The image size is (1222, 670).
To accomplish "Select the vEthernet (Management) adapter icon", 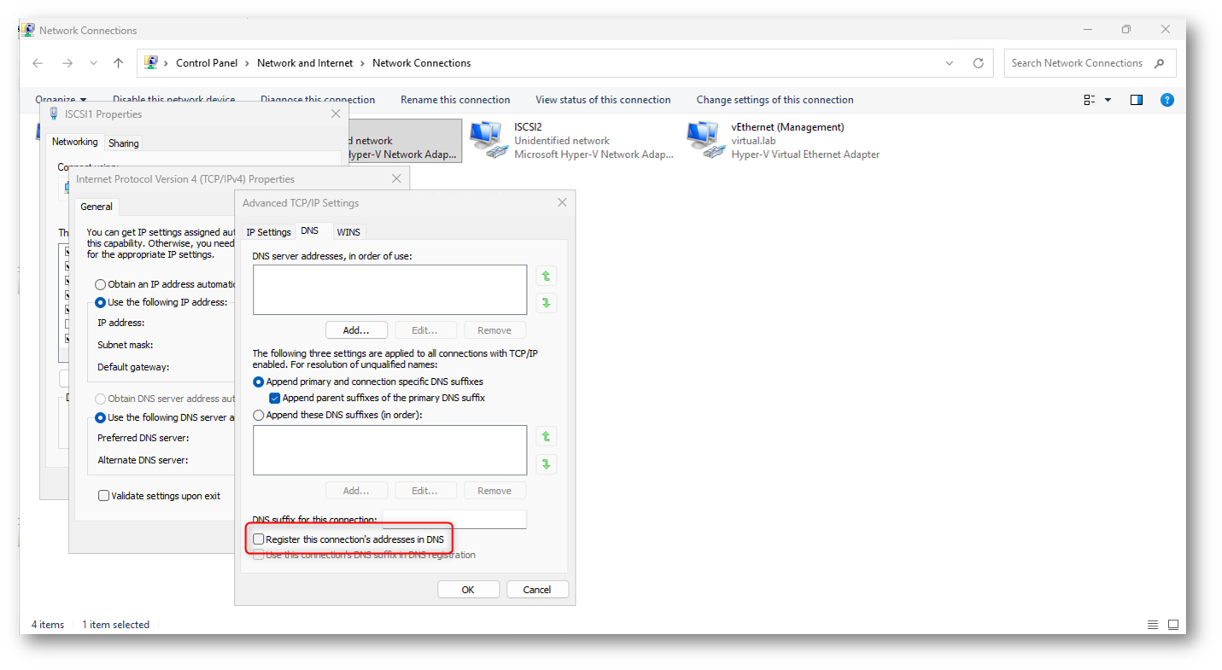I will click(x=707, y=140).
